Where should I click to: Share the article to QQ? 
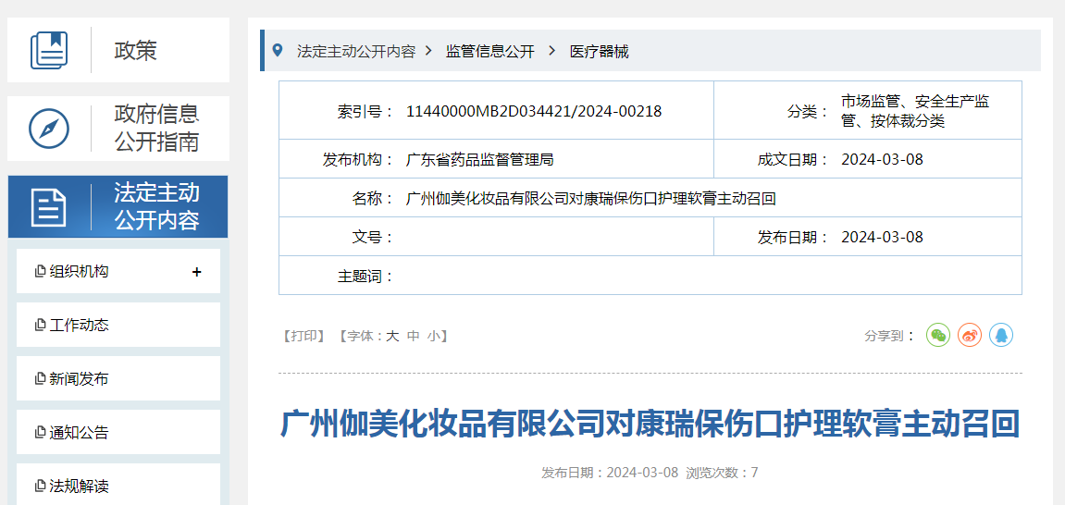point(1001,335)
